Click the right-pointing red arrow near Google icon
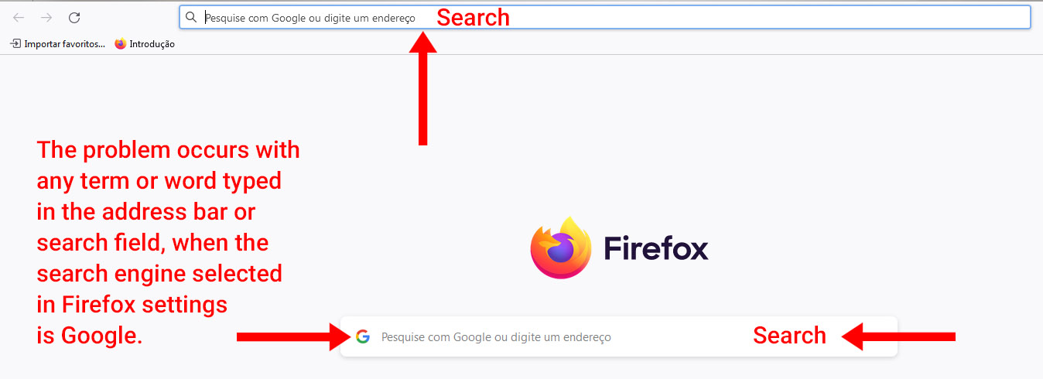This screenshot has width=1043, height=379. [x=294, y=336]
